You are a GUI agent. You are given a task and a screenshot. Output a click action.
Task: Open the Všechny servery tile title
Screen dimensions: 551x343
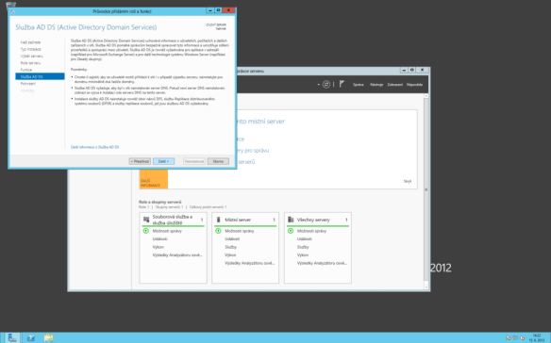tap(313, 220)
